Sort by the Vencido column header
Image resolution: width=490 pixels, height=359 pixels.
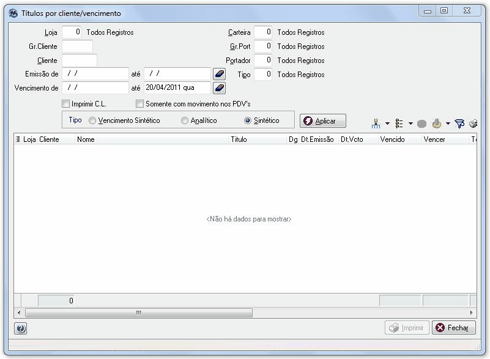coord(400,139)
